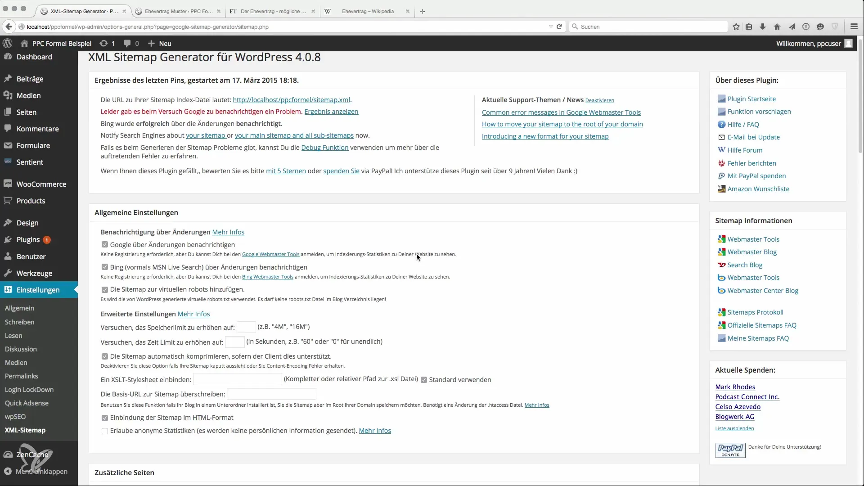Open the browser hamburger menu
This screenshot has width=864, height=486.
[854, 27]
